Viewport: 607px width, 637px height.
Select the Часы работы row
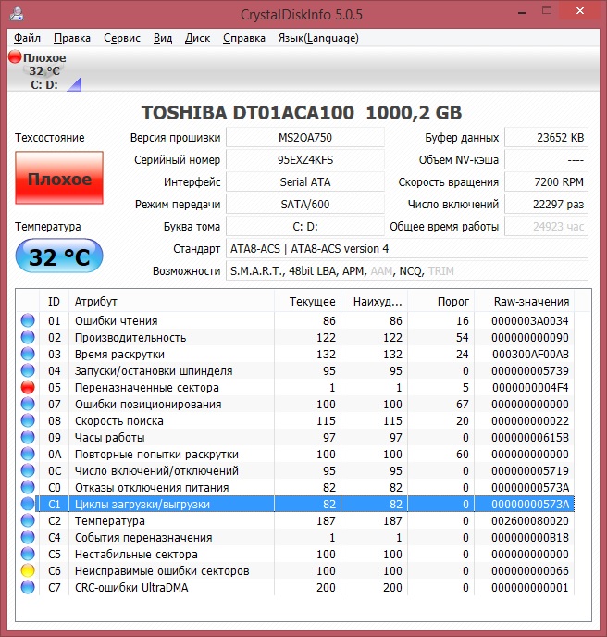[x=295, y=437]
